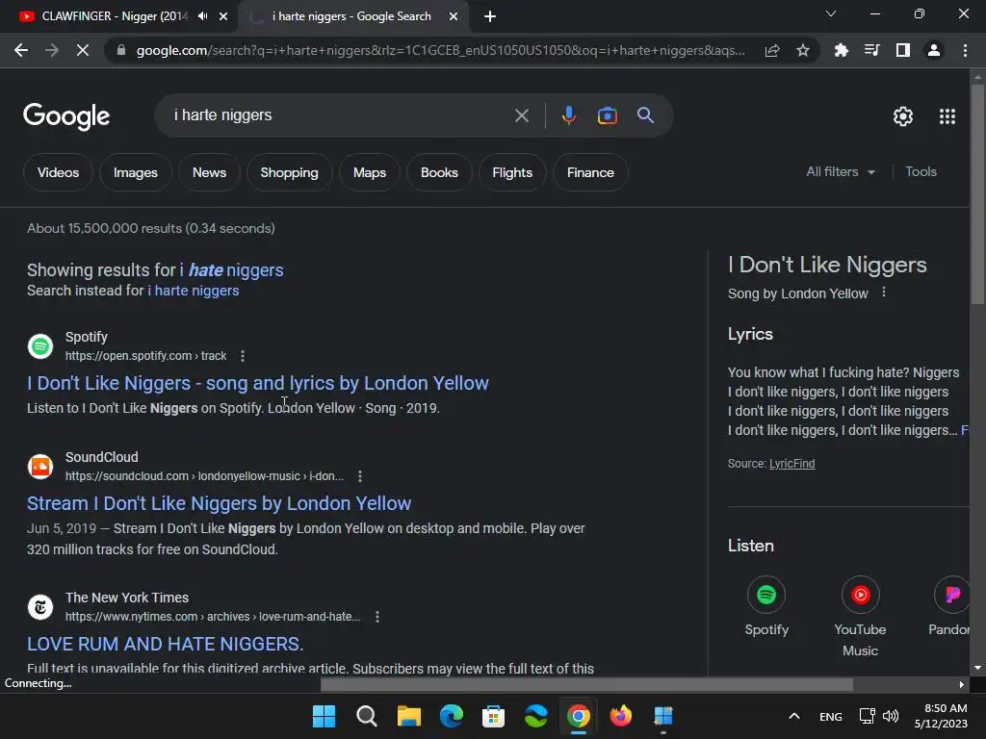Open the Spotify result's three-dot menu

click(243, 356)
